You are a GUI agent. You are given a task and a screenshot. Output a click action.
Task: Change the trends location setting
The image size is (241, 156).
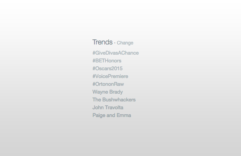point(125,43)
